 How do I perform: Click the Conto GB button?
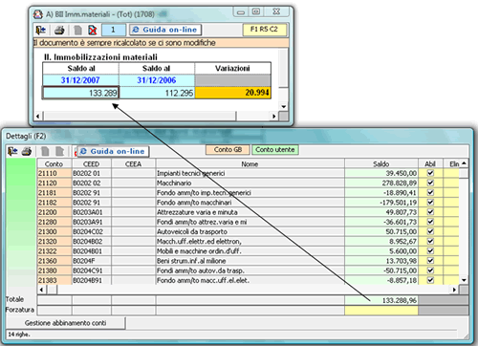[228, 150]
